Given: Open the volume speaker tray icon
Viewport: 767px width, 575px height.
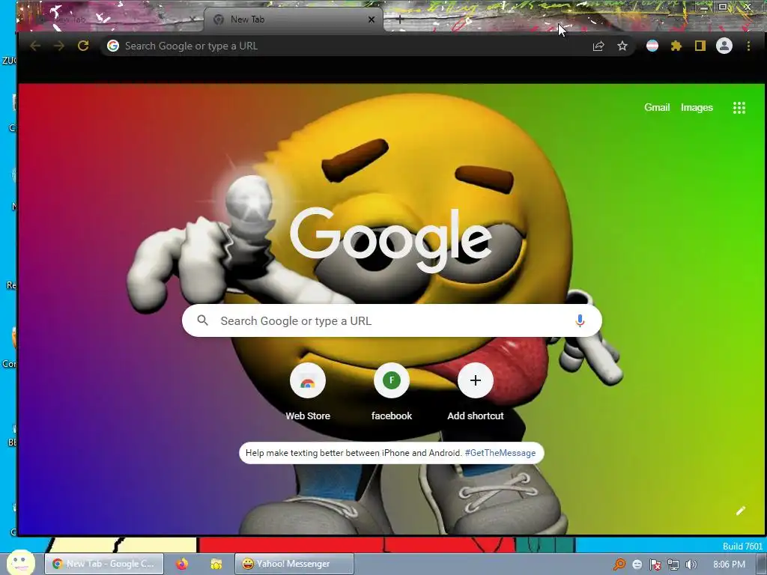Looking at the screenshot, I should (691, 565).
